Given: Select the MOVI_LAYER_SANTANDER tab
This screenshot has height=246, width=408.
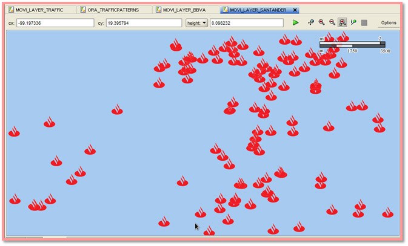Looking at the screenshot, I should coord(258,10).
